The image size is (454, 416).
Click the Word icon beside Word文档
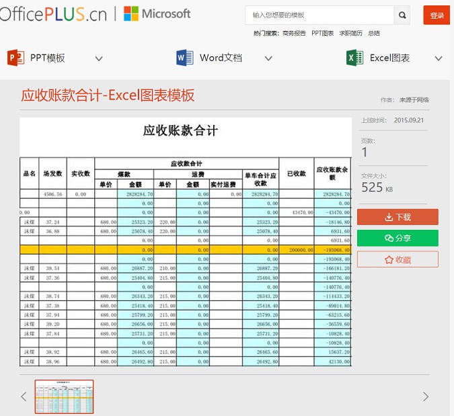click(185, 58)
